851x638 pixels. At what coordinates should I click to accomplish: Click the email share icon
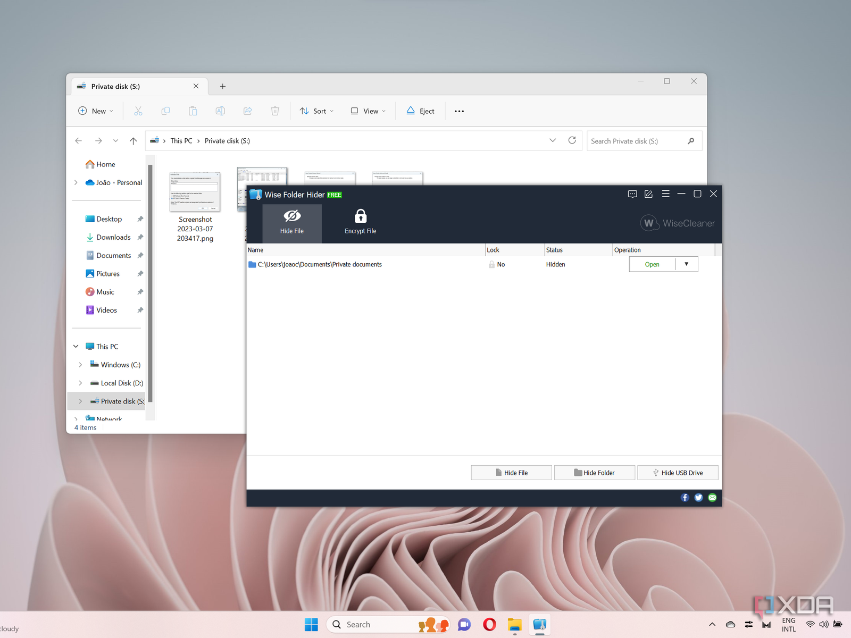tap(712, 498)
